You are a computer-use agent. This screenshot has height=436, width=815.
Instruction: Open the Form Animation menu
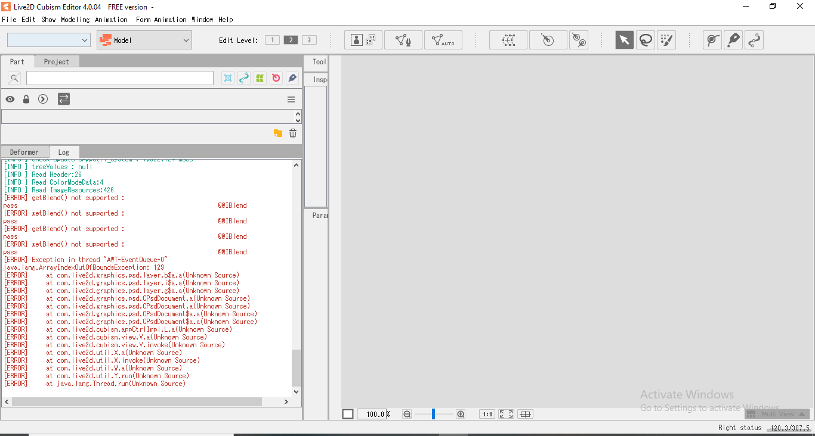pos(161,20)
